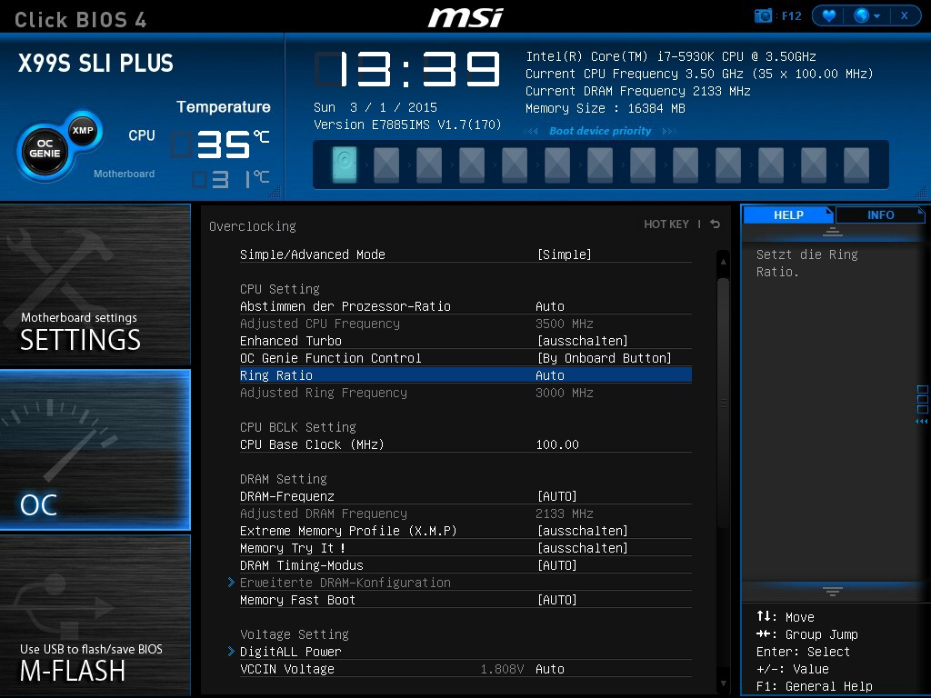Image resolution: width=931 pixels, height=698 pixels.
Task: Open the M-FLASH section
Action: (x=95, y=615)
